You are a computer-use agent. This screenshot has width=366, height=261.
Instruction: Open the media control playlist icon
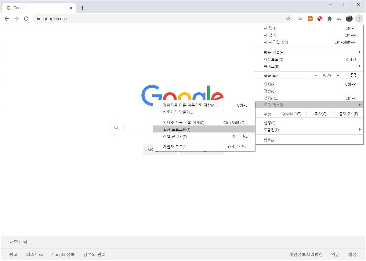[339, 19]
